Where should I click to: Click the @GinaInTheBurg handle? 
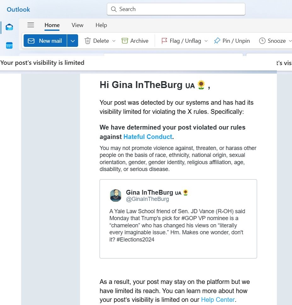pyautogui.click(x=147, y=199)
